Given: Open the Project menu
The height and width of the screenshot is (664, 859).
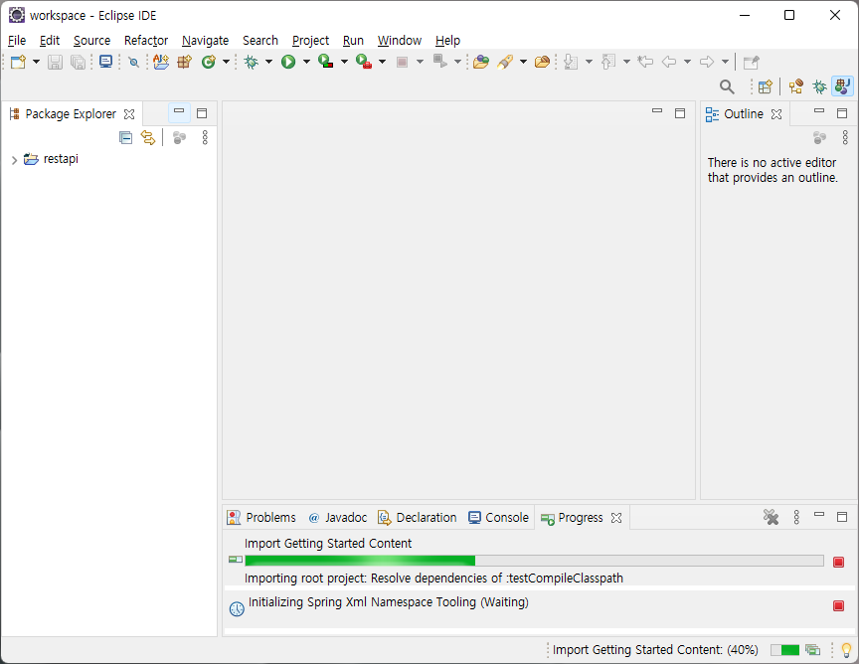Looking at the screenshot, I should (x=310, y=40).
